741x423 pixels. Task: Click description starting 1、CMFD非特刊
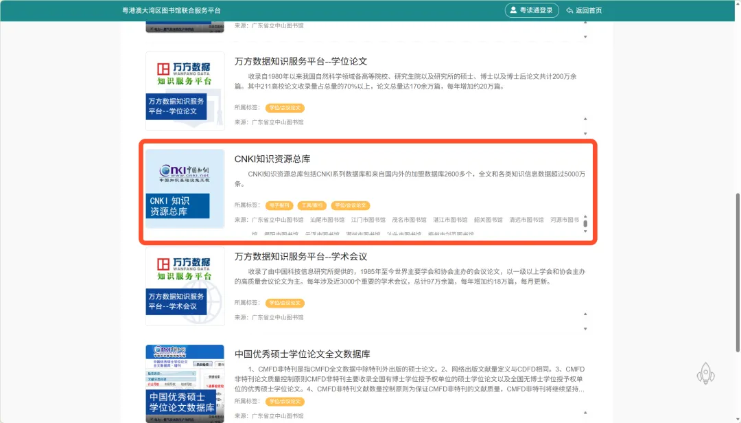(x=410, y=379)
